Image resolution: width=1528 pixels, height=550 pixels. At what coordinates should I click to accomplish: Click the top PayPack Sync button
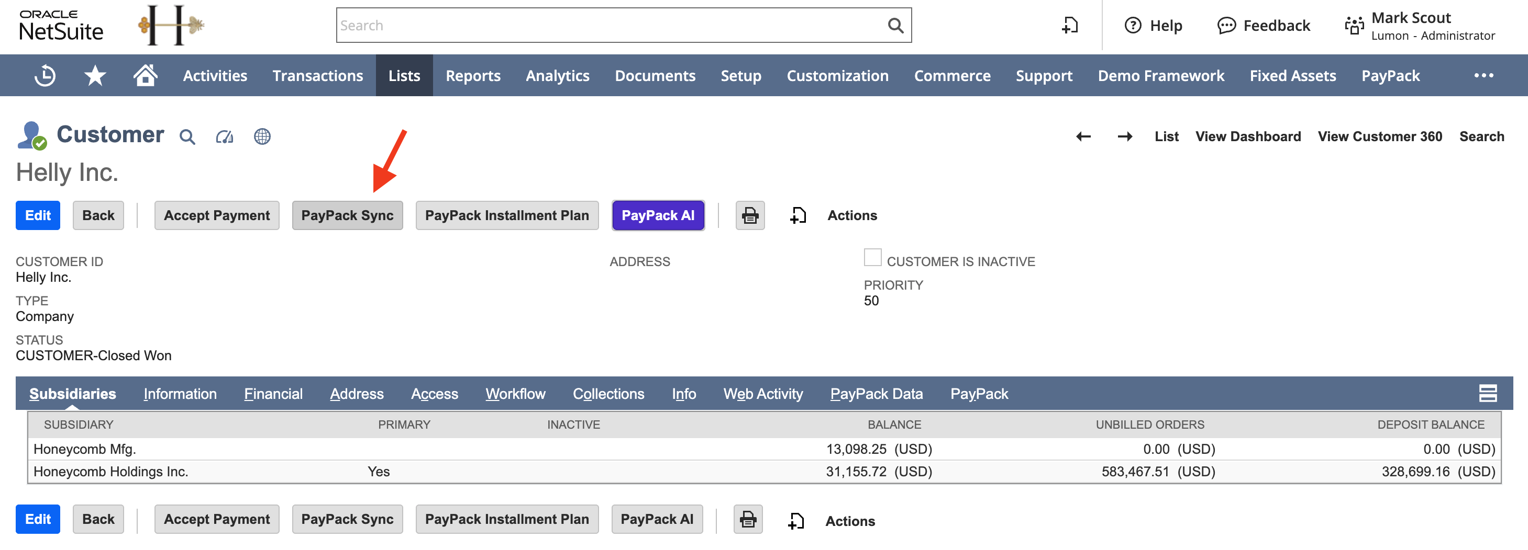(347, 215)
